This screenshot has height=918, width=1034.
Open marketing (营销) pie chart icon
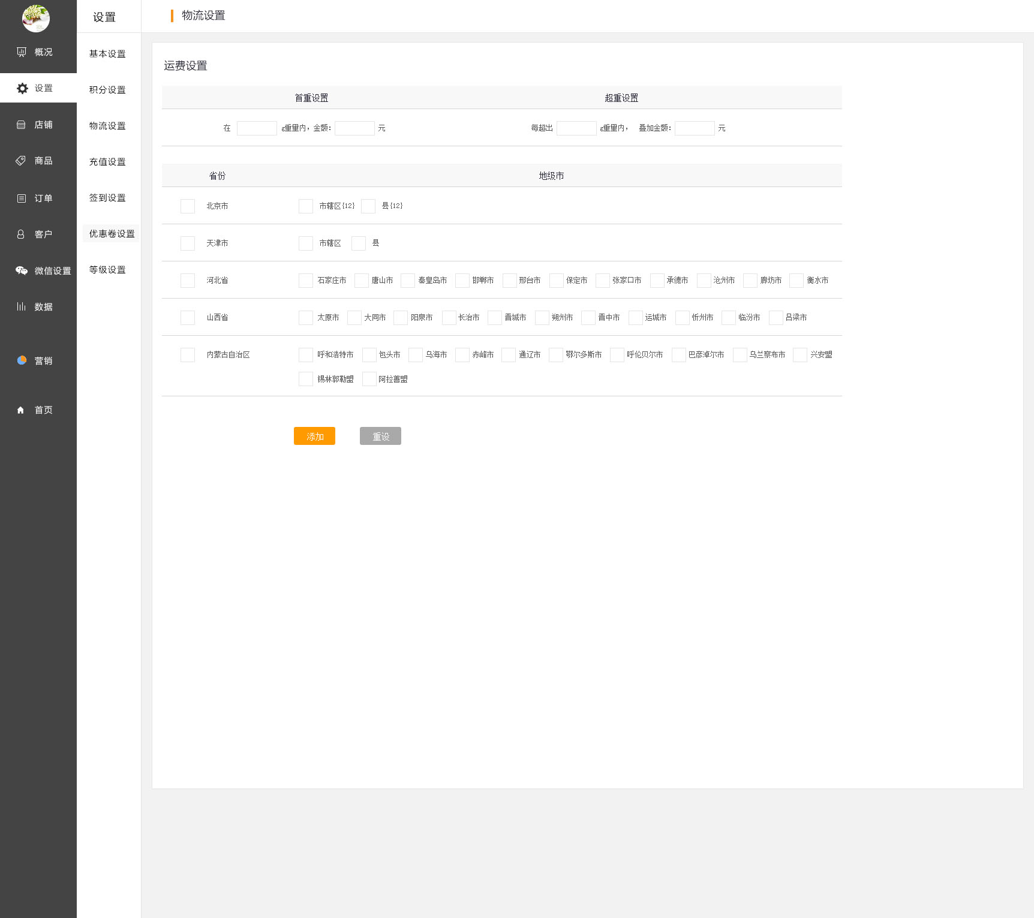click(x=22, y=360)
